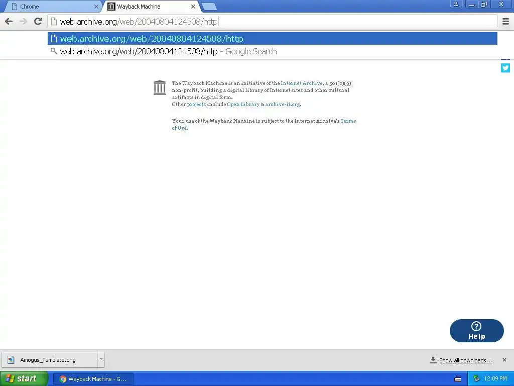514x386 pixels.
Task: Click the Internet Archive building logo
Action: tap(160, 87)
